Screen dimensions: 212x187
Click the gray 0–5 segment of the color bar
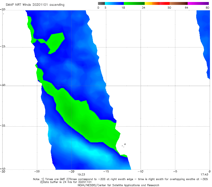click(x=101, y=3)
